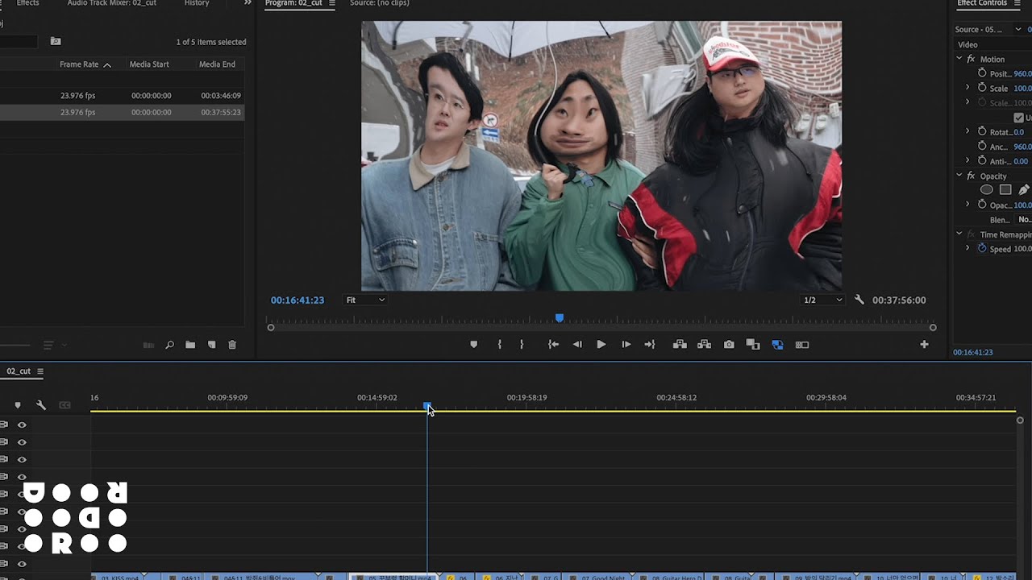
Task: Open the Program monitor wrench settings
Action: tap(859, 300)
